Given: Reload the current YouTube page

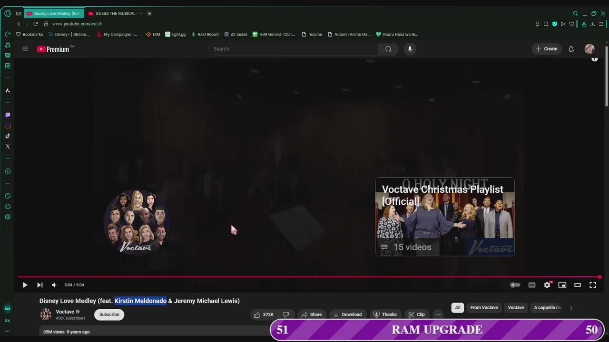Looking at the screenshot, I should tap(35, 24).
